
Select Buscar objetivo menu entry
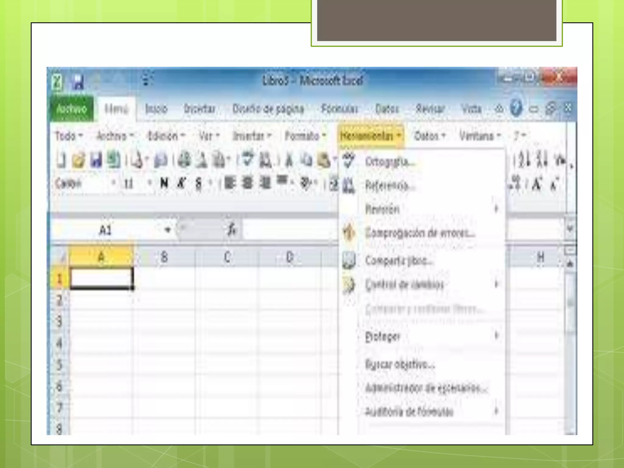click(400, 364)
